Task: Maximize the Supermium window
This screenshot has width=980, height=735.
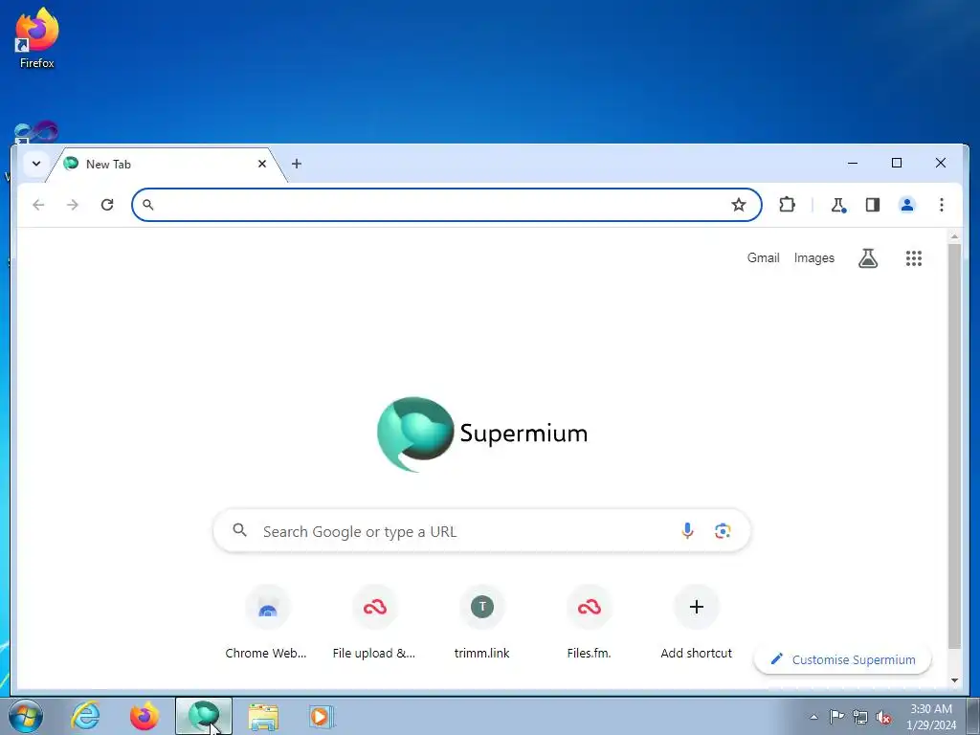Action: [x=896, y=163]
